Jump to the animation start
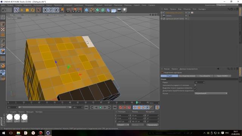 86,107
